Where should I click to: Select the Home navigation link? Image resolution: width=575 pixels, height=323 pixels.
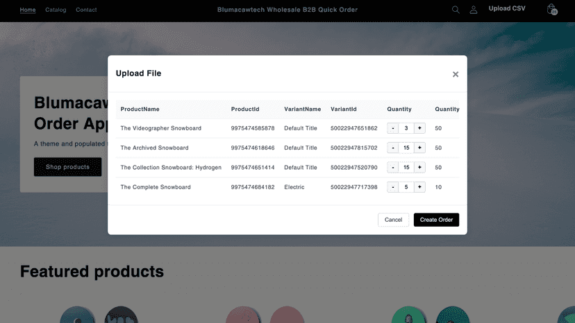pos(28,10)
